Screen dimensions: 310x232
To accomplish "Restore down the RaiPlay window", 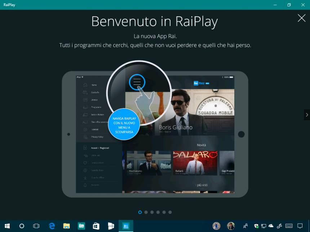I will [x=289, y=5].
